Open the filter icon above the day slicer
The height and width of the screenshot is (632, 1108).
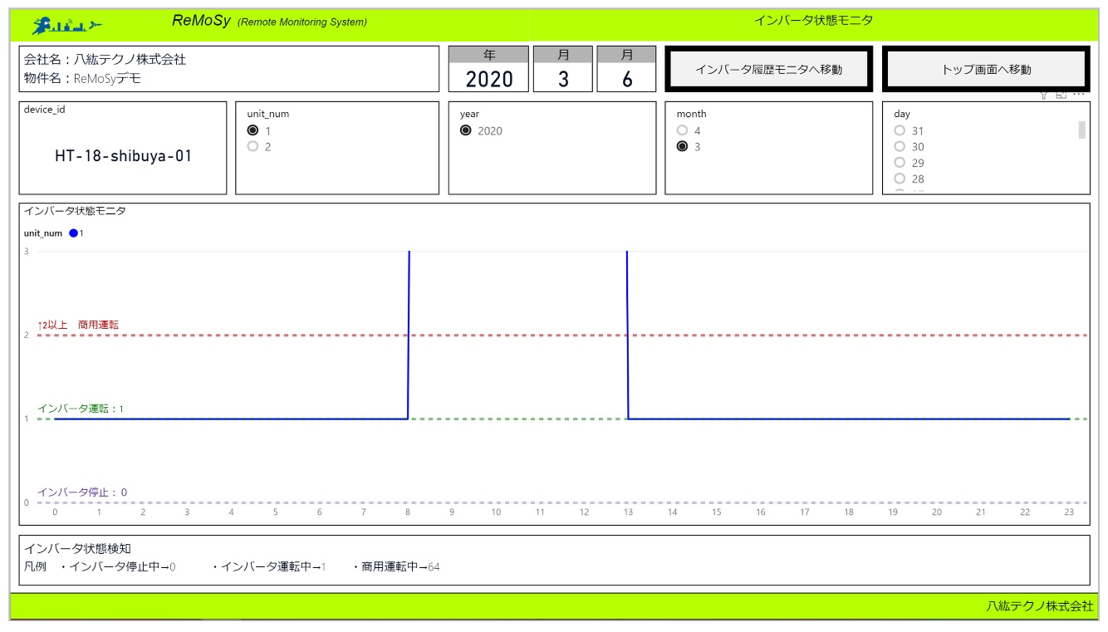tap(1043, 96)
